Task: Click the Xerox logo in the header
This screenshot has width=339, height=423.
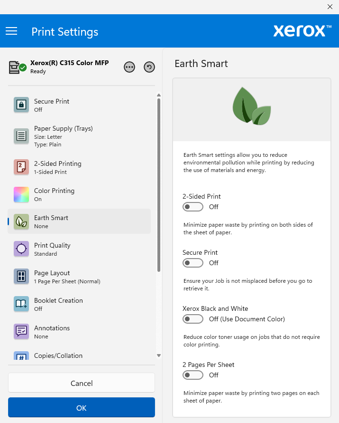Action: pyautogui.click(x=302, y=31)
